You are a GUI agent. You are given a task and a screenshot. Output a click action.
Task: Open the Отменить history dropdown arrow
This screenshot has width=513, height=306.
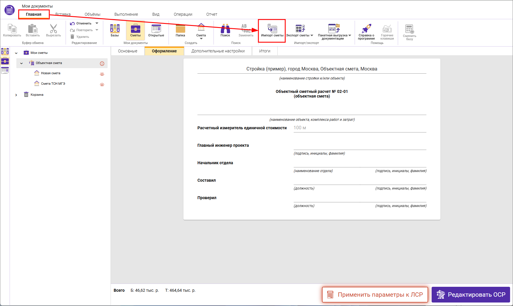[97, 23]
